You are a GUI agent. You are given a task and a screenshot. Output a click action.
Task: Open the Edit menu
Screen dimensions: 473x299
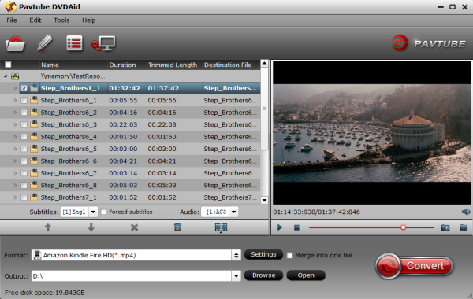coord(35,20)
